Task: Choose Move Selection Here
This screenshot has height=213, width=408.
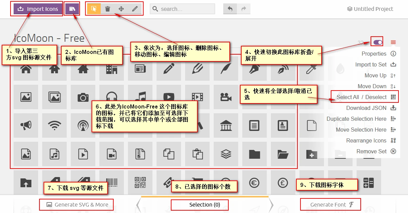Action: 366,130
